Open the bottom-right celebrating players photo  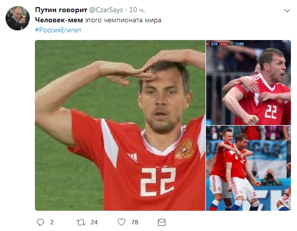[x=248, y=168]
